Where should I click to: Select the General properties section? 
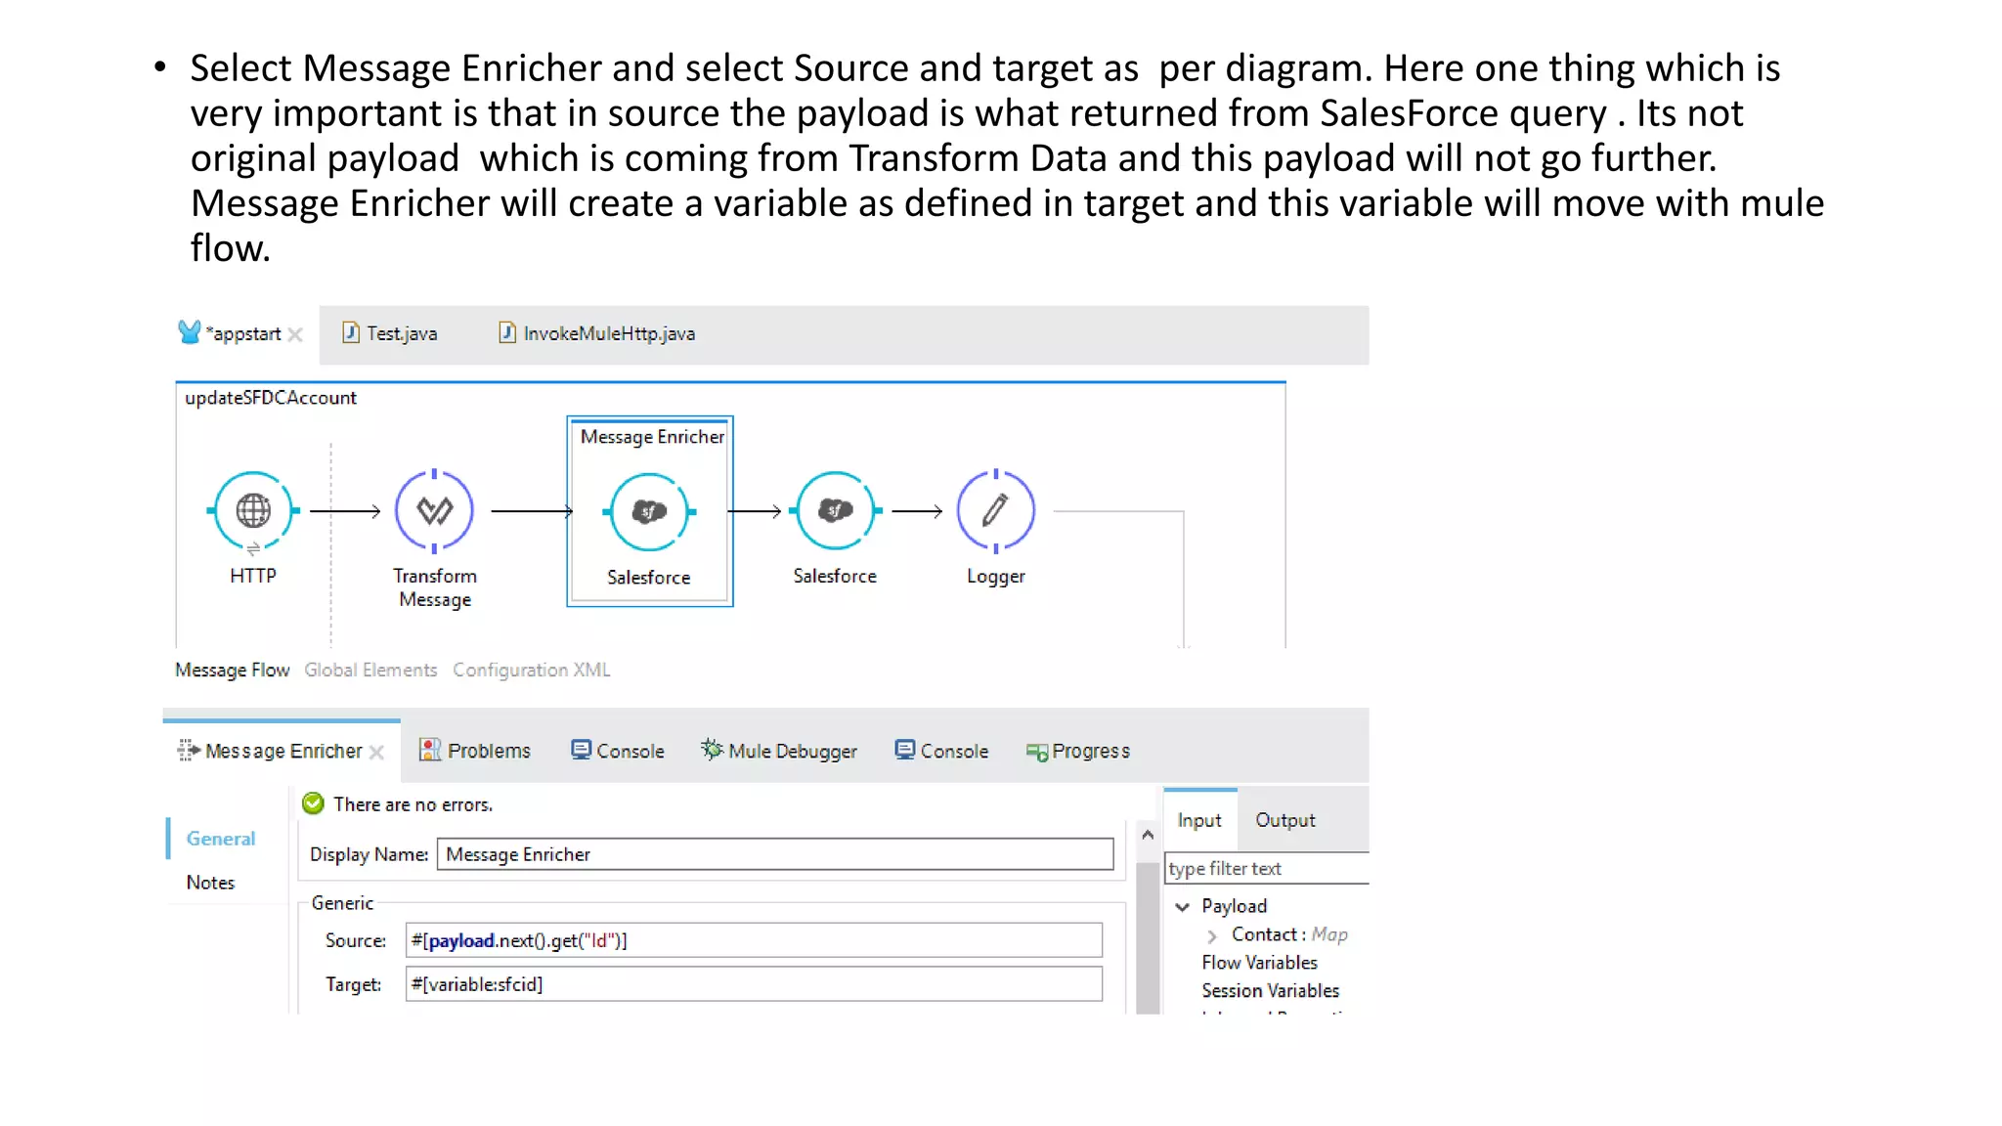(221, 839)
